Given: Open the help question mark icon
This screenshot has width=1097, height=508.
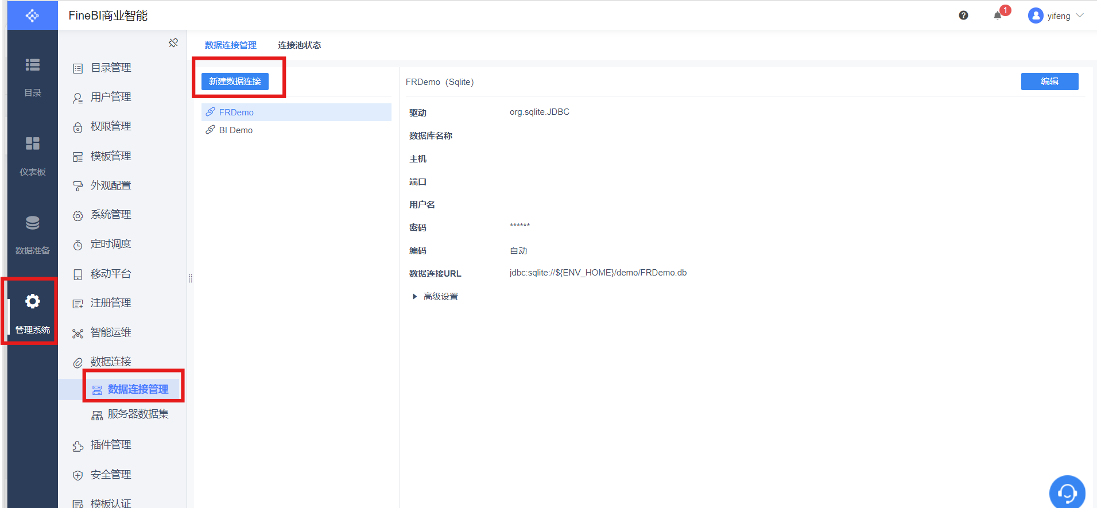Looking at the screenshot, I should click(x=963, y=15).
